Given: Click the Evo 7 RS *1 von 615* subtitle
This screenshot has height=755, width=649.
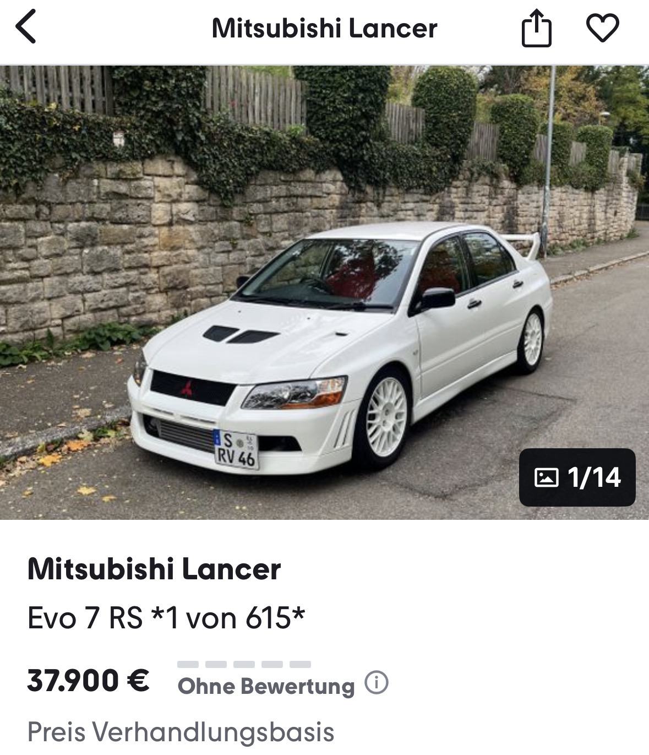Looking at the screenshot, I should click(166, 618).
